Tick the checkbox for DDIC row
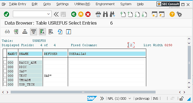Image resolution: width=193 pixels, height=103 pixels. pyautogui.click(x=5, y=67)
